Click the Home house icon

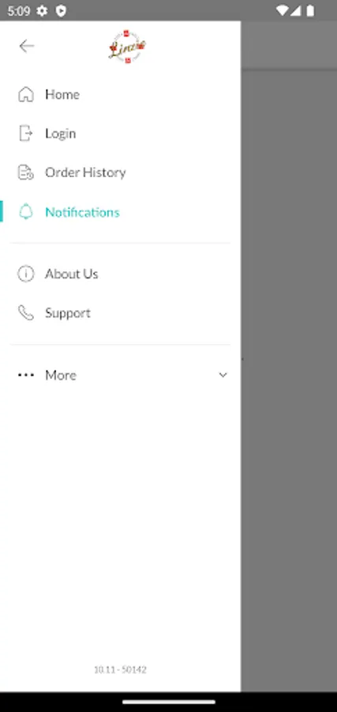pos(26,94)
